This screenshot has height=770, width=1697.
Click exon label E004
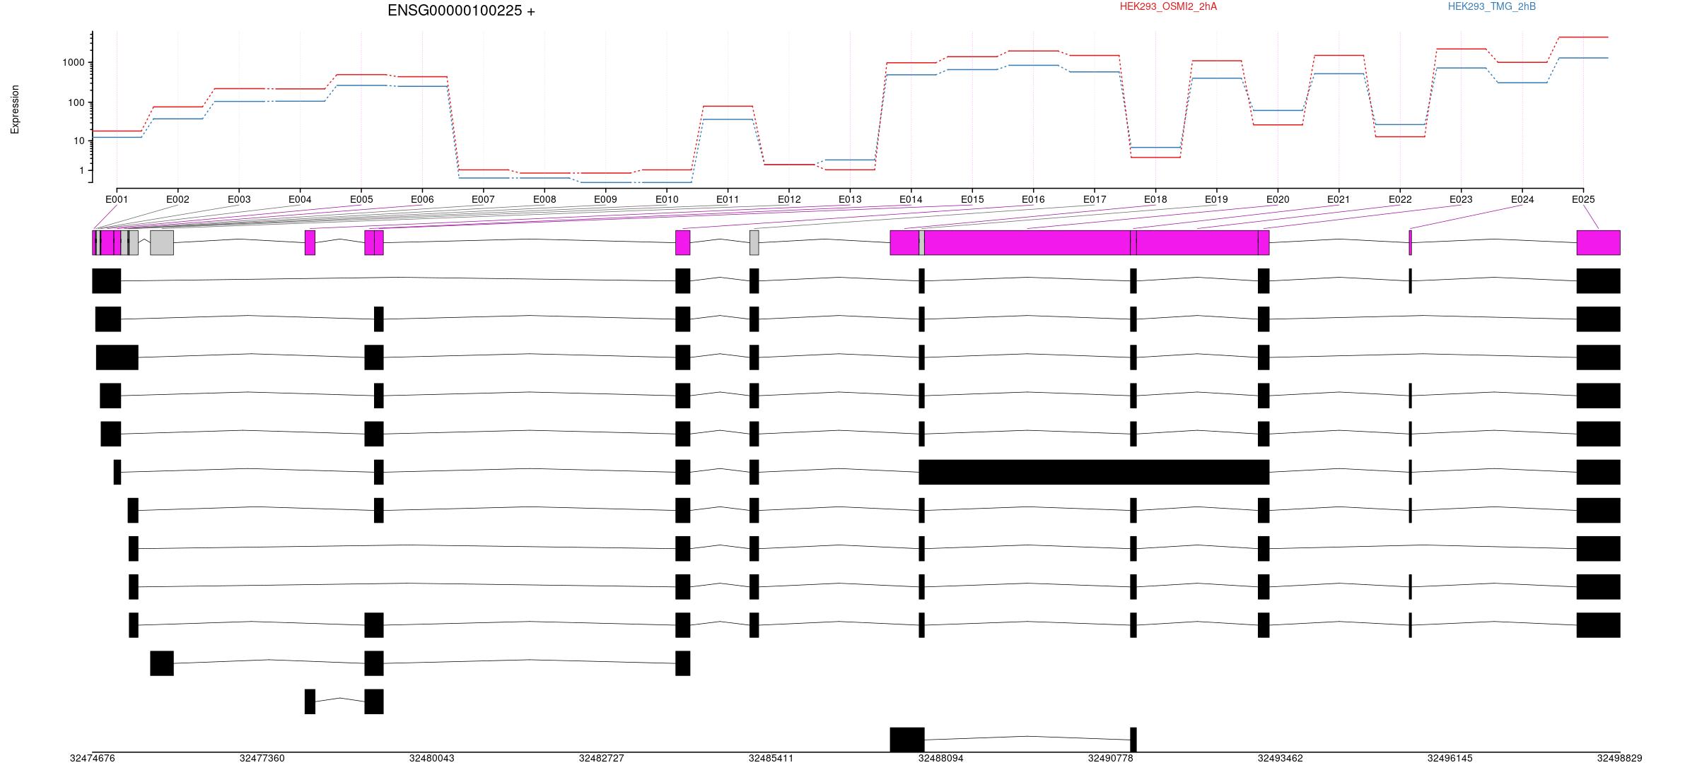300,199
